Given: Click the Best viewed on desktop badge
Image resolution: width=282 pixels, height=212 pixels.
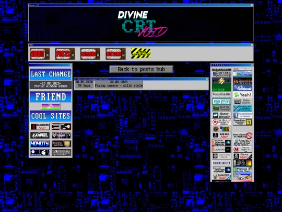Looking at the screenshot, I should 242,136.
